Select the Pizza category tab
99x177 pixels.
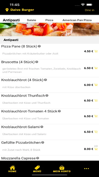pyautogui.click(x=49, y=20)
